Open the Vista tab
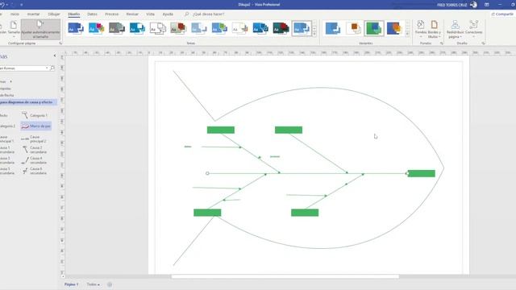The width and height of the screenshot is (516, 290). point(151,14)
